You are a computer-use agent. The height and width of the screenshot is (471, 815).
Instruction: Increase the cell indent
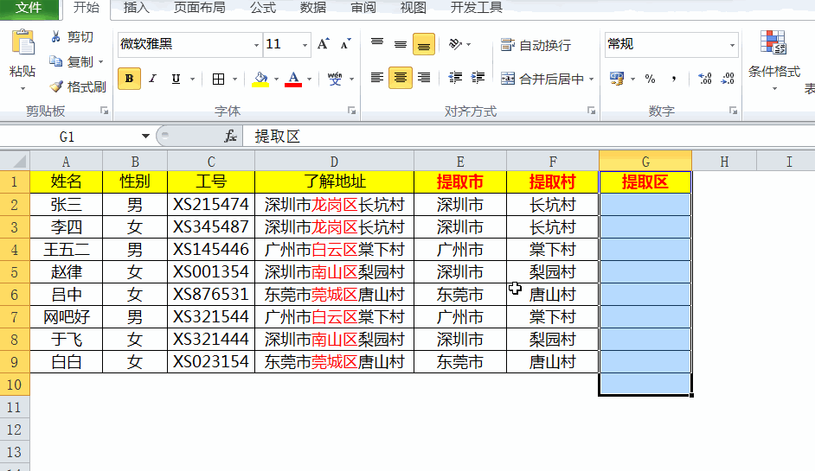coord(478,78)
